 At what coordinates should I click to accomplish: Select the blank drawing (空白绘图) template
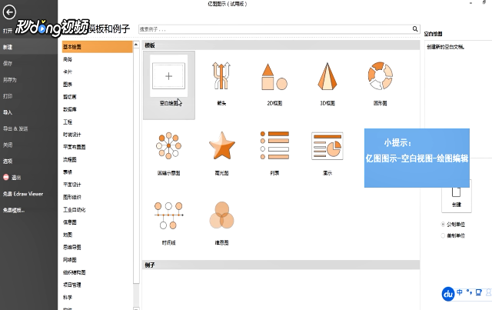click(169, 85)
